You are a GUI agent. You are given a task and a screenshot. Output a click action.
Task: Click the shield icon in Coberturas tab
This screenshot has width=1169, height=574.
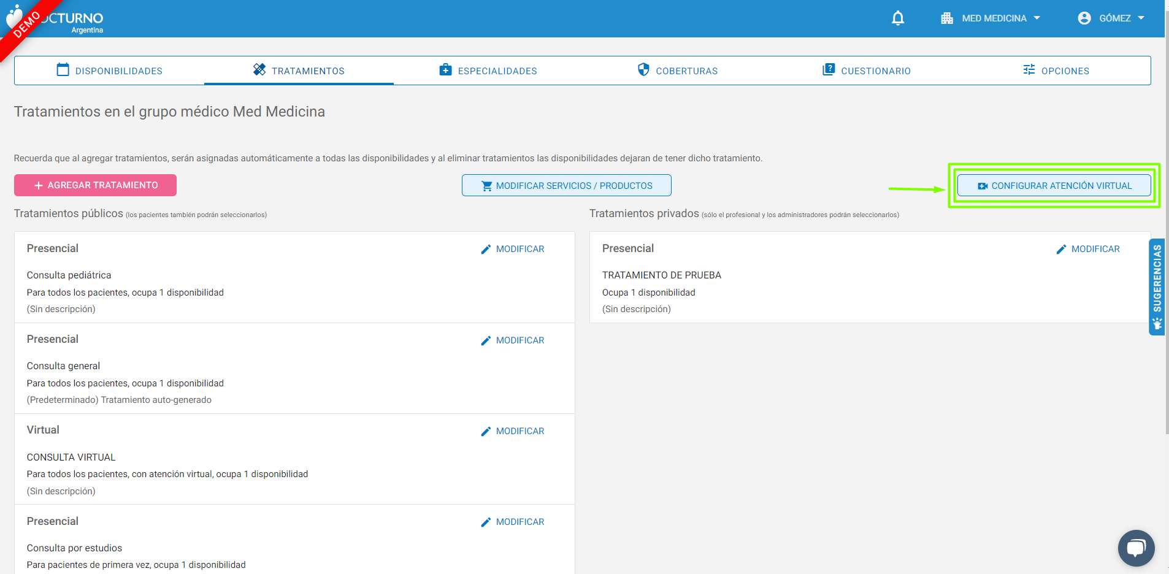(643, 69)
